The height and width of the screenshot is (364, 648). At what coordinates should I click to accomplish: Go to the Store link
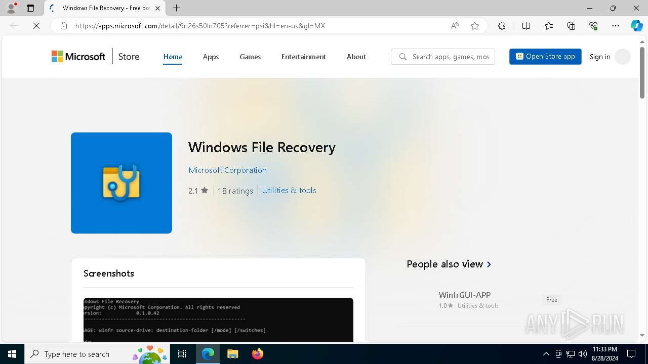[129, 57]
